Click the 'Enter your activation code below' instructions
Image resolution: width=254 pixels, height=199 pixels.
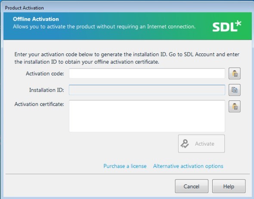click(127, 58)
